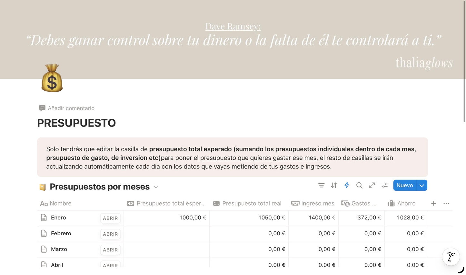Click the Aa icon in the Nombre header
The image size is (466, 275).
pos(44,203)
